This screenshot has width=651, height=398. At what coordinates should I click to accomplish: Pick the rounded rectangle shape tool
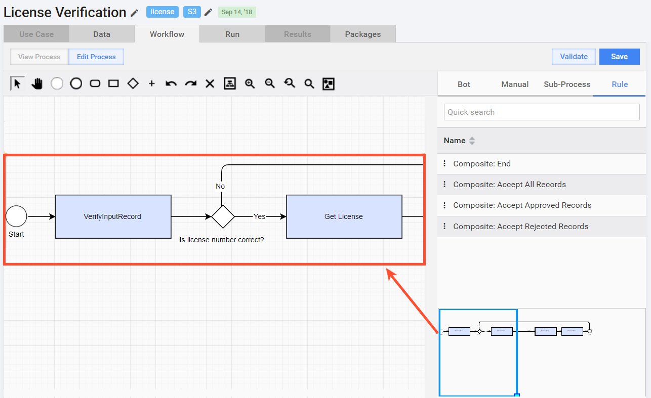(95, 84)
